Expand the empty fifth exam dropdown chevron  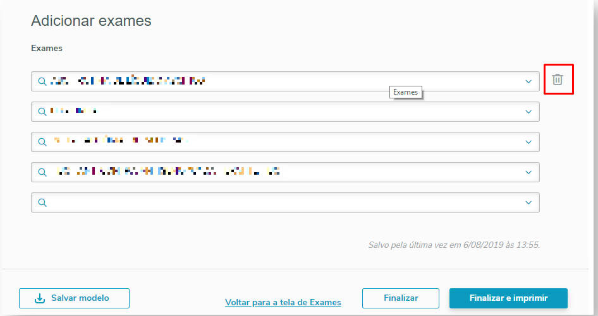(x=528, y=202)
